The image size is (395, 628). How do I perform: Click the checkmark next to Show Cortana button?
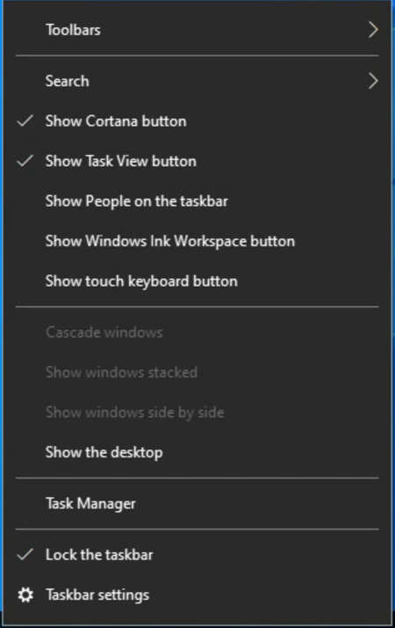[x=25, y=121]
